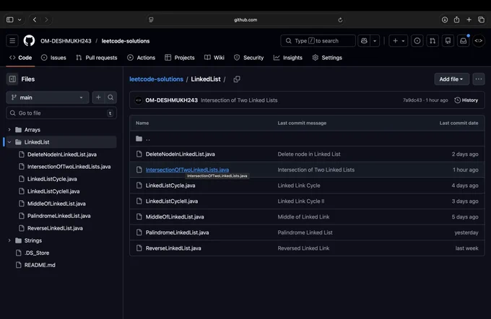Open the GitHub homepage logo

(29, 40)
